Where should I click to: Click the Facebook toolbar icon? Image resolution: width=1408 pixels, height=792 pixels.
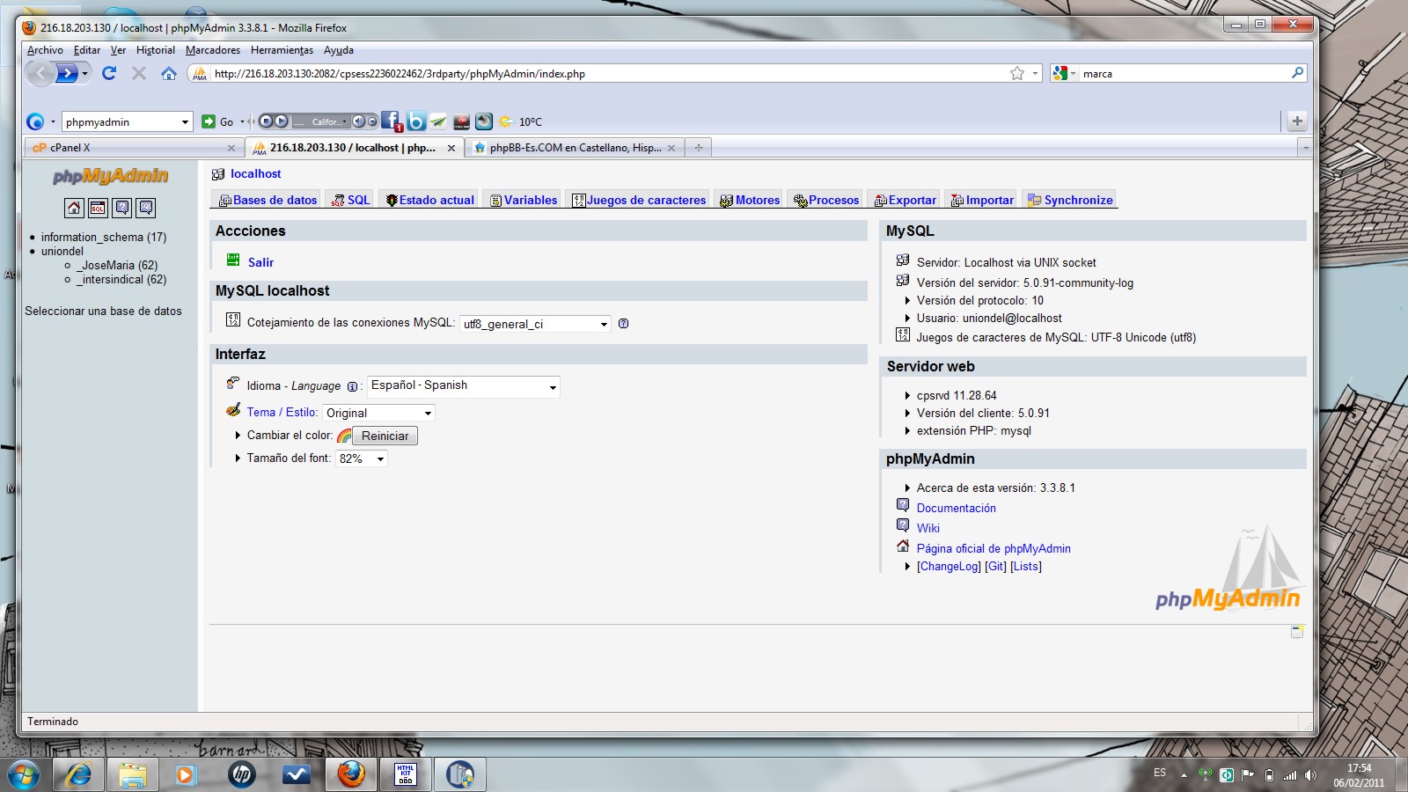pos(391,121)
